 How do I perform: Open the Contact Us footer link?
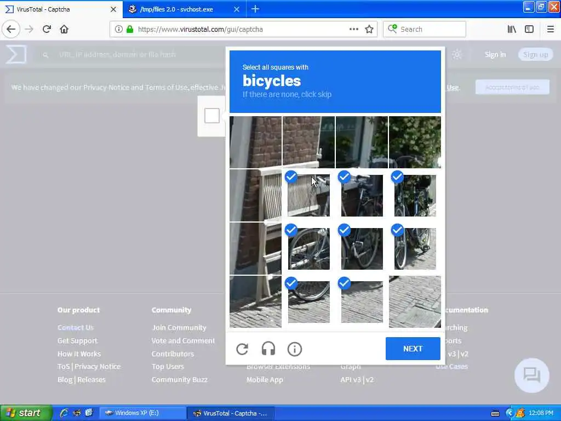click(x=76, y=327)
